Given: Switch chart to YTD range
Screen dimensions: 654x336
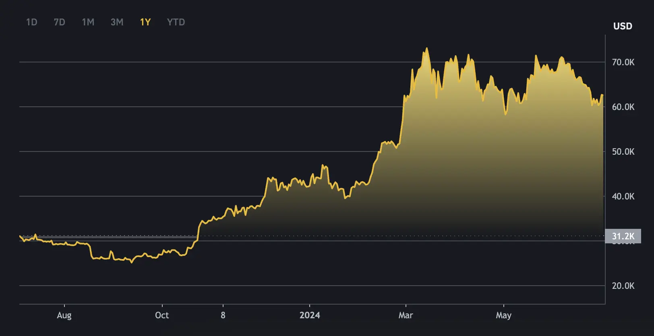Looking at the screenshot, I should [x=176, y=22].
